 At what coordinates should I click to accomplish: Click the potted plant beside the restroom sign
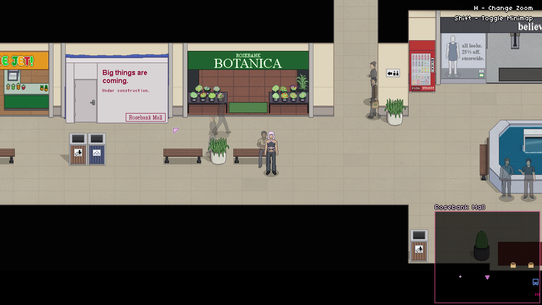[x=395, y=112]
